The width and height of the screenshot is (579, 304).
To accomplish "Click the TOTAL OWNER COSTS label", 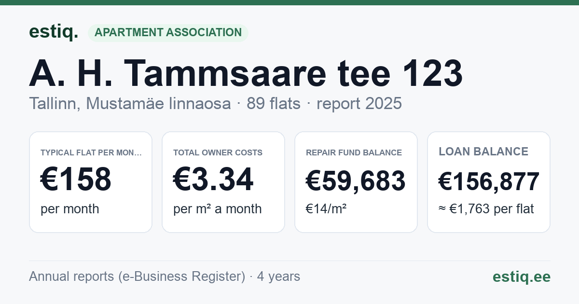I will tap(218, 152).
